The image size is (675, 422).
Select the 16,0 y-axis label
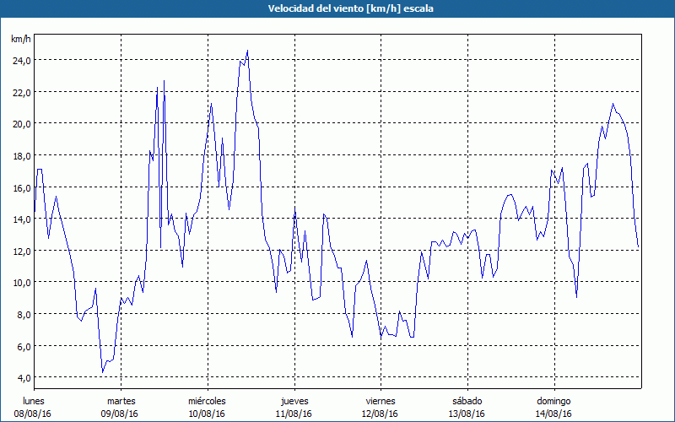click(20, 187)
